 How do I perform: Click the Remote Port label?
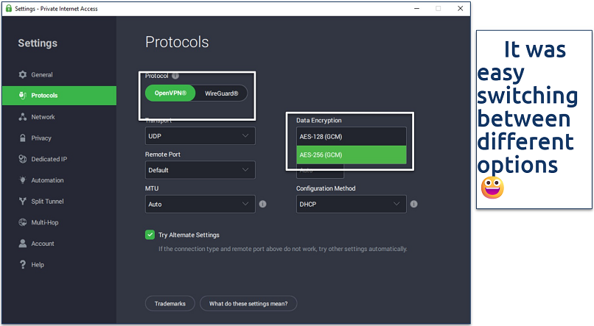pyautogui.click(x=163, y=155)
